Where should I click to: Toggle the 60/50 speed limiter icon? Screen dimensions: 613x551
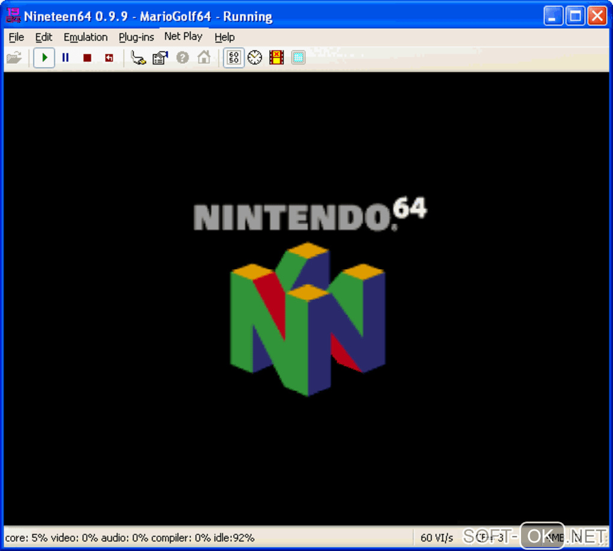tap(234, 58)
